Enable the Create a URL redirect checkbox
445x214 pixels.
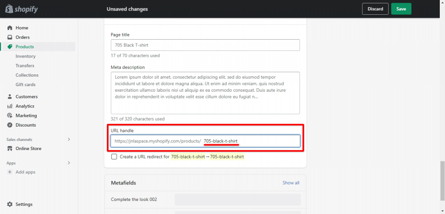[114, 157]
